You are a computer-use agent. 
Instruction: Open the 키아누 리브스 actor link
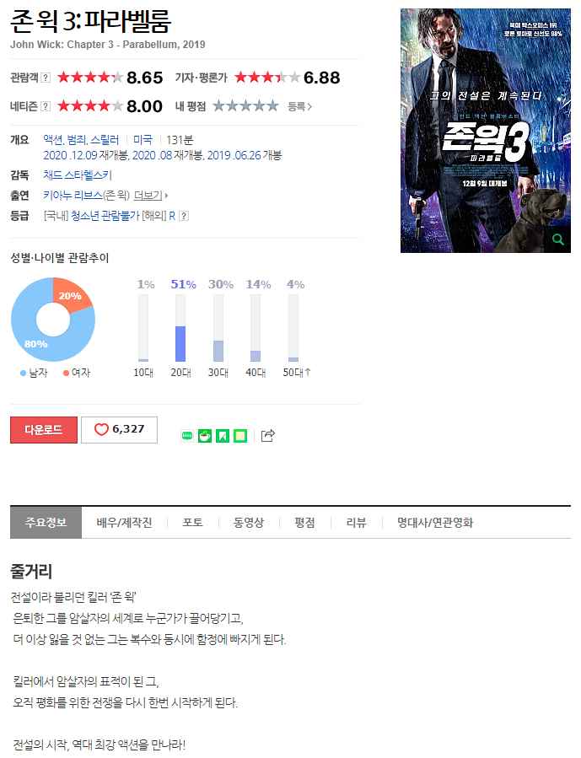pyautogui.click(x=73, y=196)
